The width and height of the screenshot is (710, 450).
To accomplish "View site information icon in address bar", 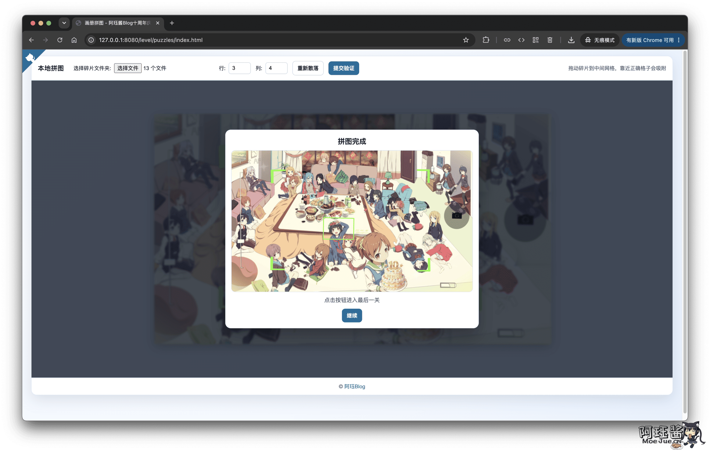I will point(92,40).
